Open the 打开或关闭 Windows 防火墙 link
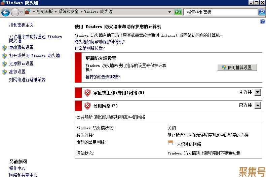The image size is (266, 182). pyautogui.click(x=34, y=56)
